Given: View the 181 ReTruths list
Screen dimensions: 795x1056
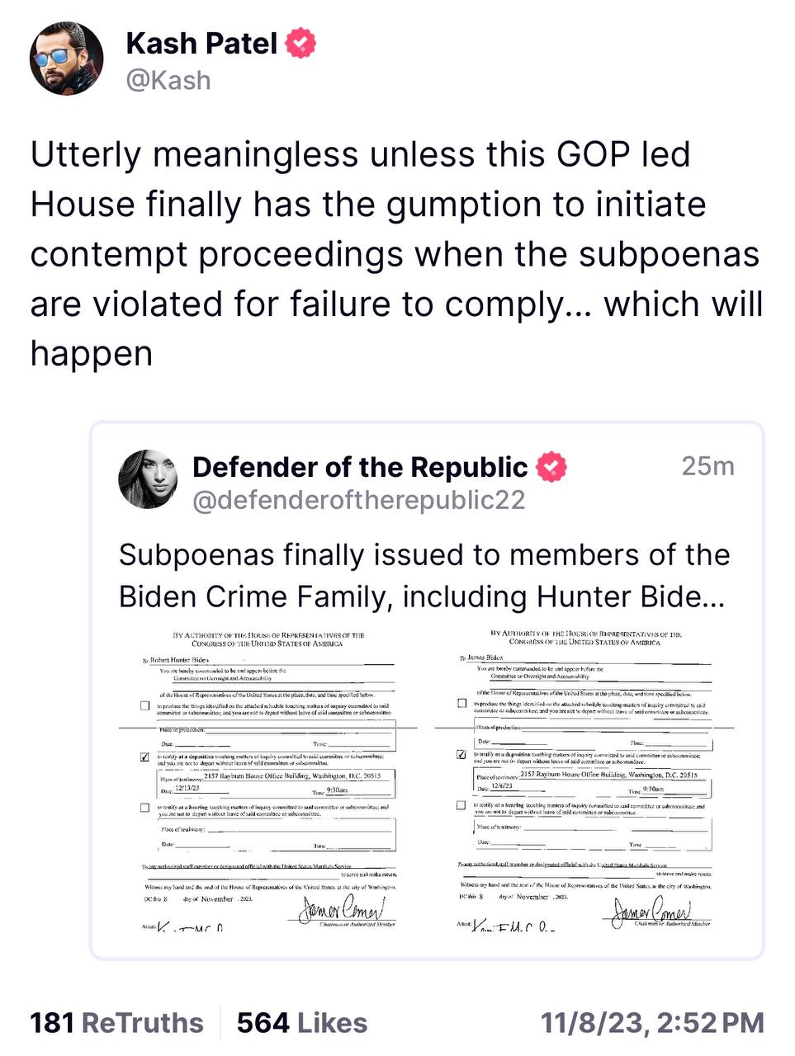Looking at the screenshot, I should coord(116,1023).
